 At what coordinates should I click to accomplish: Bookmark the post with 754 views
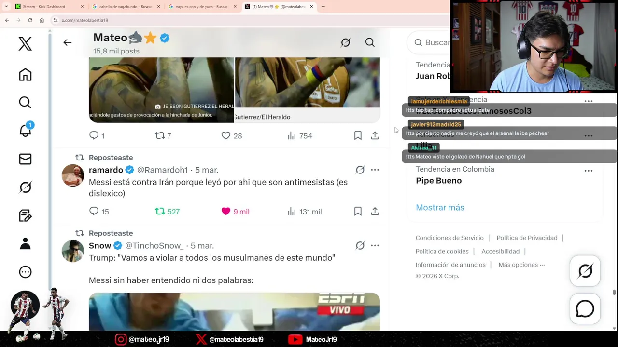pyautogui.click(x=358, y=136)
